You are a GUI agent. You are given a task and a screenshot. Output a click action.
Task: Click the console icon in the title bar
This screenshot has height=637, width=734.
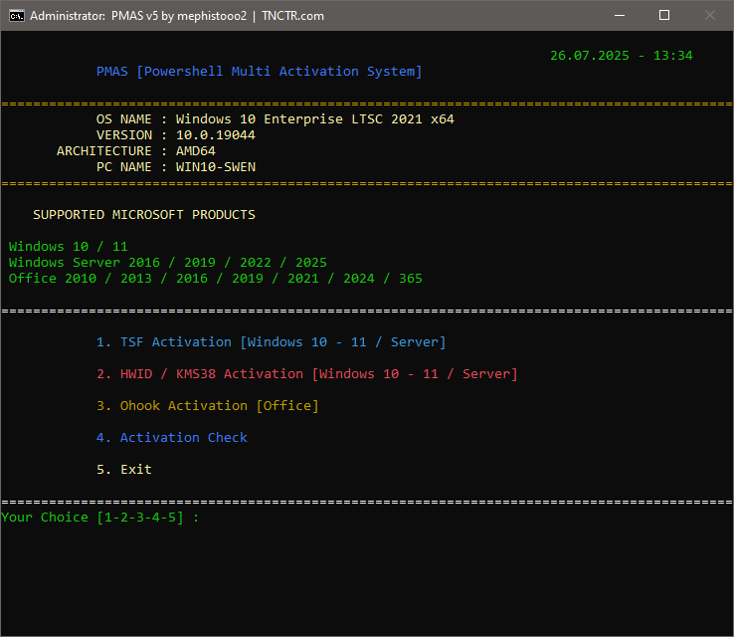(x=16, y=16)
